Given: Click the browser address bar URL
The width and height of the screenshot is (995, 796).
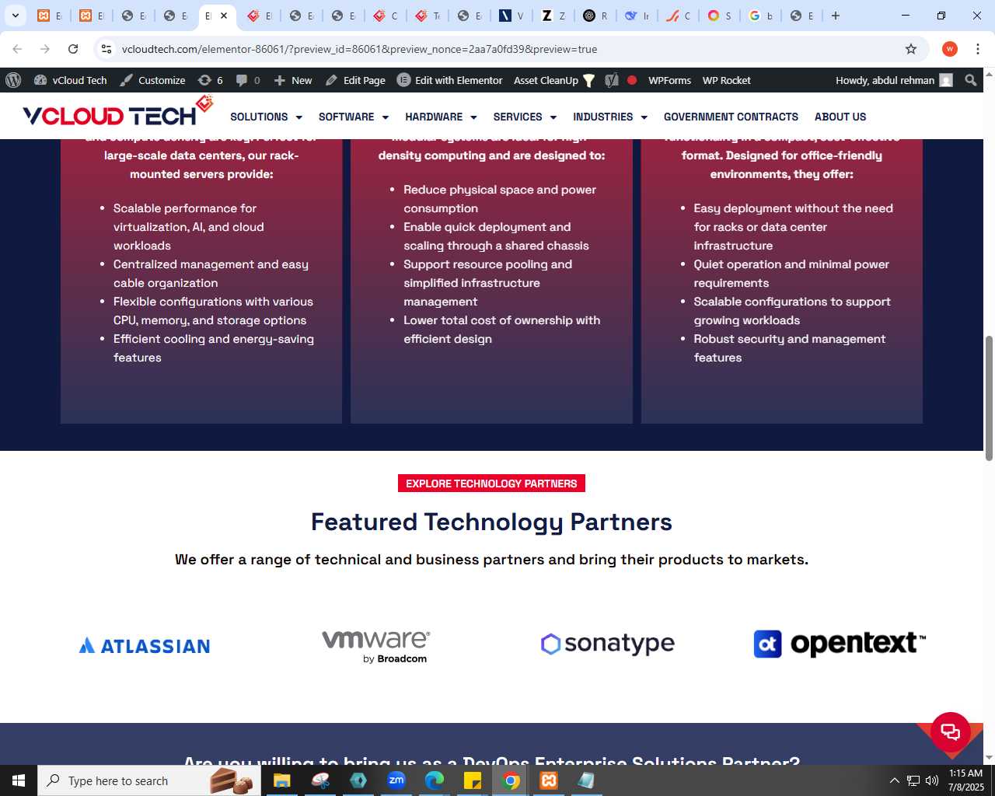Looking at the screenshot, I should 359,49.
